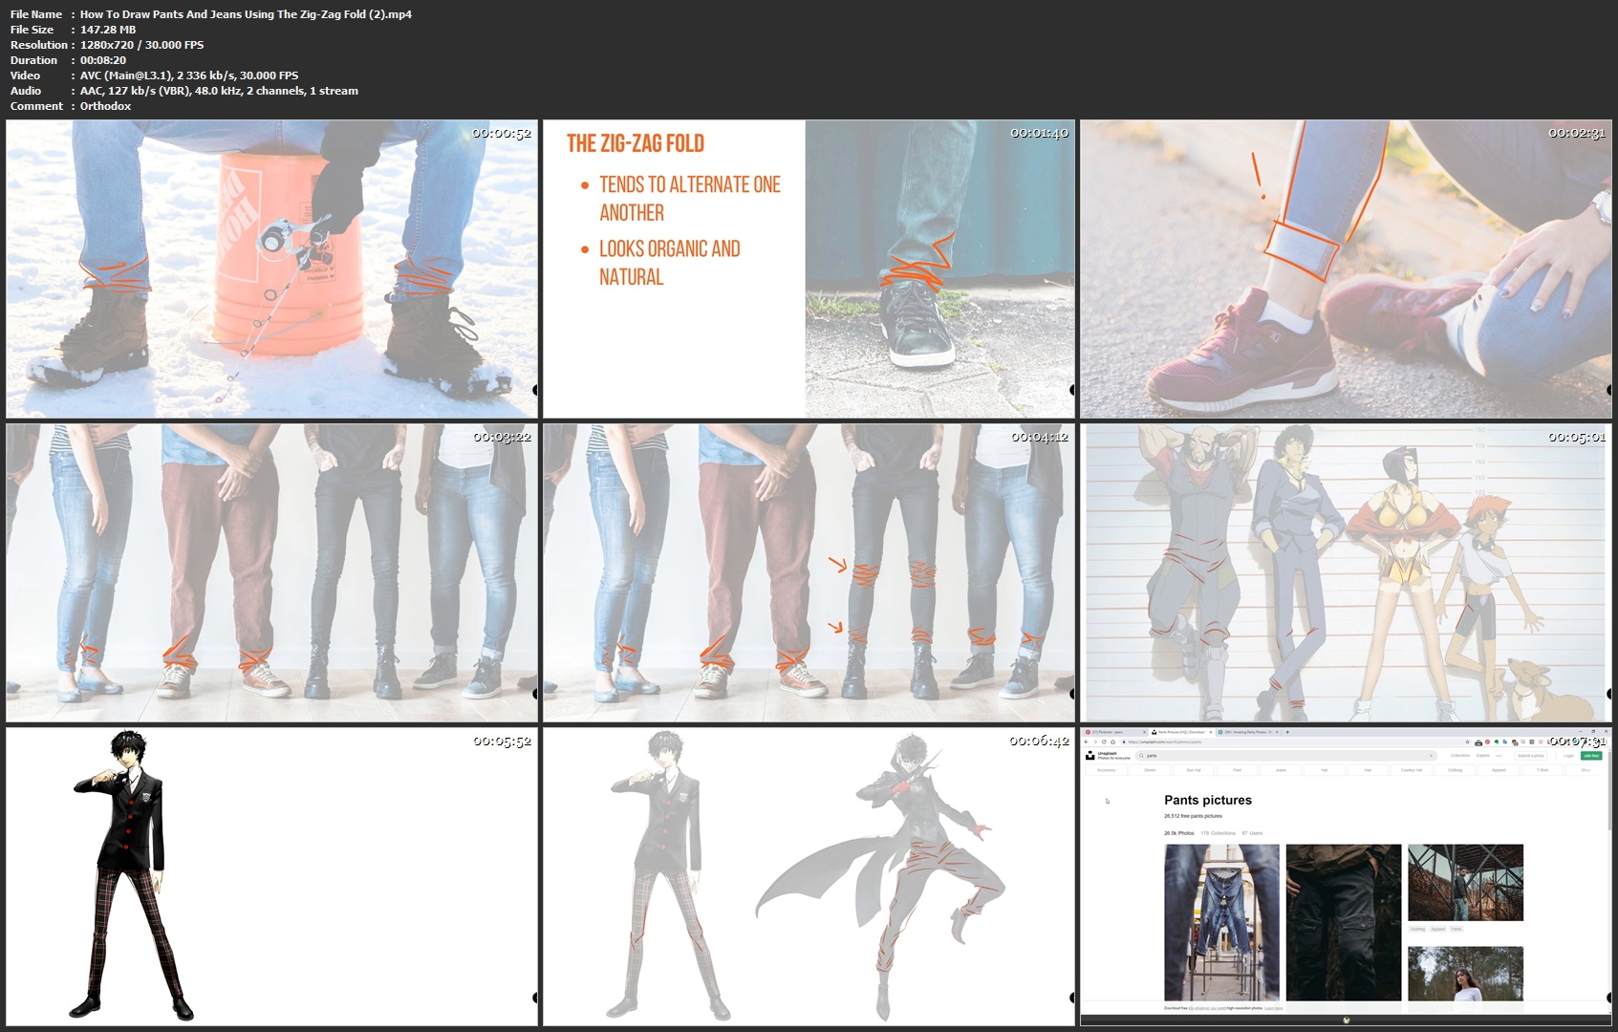The width and height of the screenshot is (1618, 1032).
Task: Click the timestamp 00:07:31
Action: 1576,741
